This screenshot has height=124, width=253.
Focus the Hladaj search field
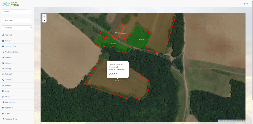coord(14,12)
